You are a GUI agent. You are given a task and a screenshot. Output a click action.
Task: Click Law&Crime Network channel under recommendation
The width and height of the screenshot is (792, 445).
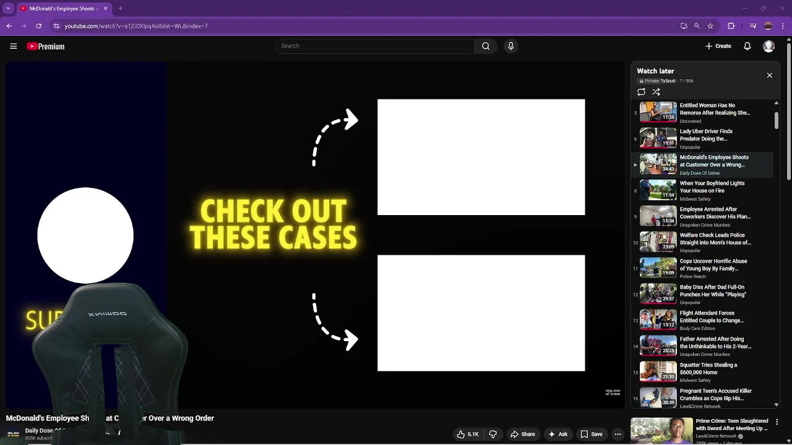pos(717,436)
